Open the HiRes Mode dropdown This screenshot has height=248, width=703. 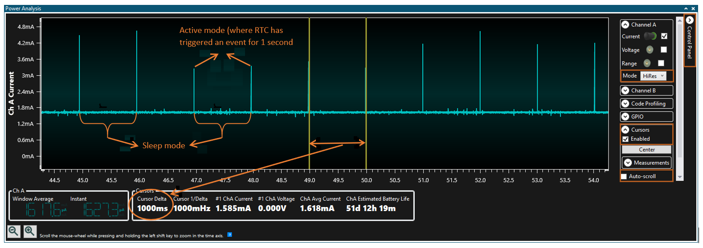[653, 76]
